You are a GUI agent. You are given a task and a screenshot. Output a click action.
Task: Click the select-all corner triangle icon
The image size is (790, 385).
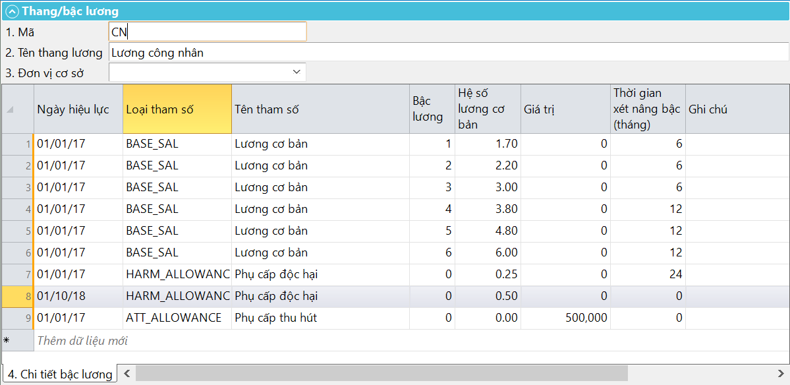pyautogui.click(x=10, y=110)
